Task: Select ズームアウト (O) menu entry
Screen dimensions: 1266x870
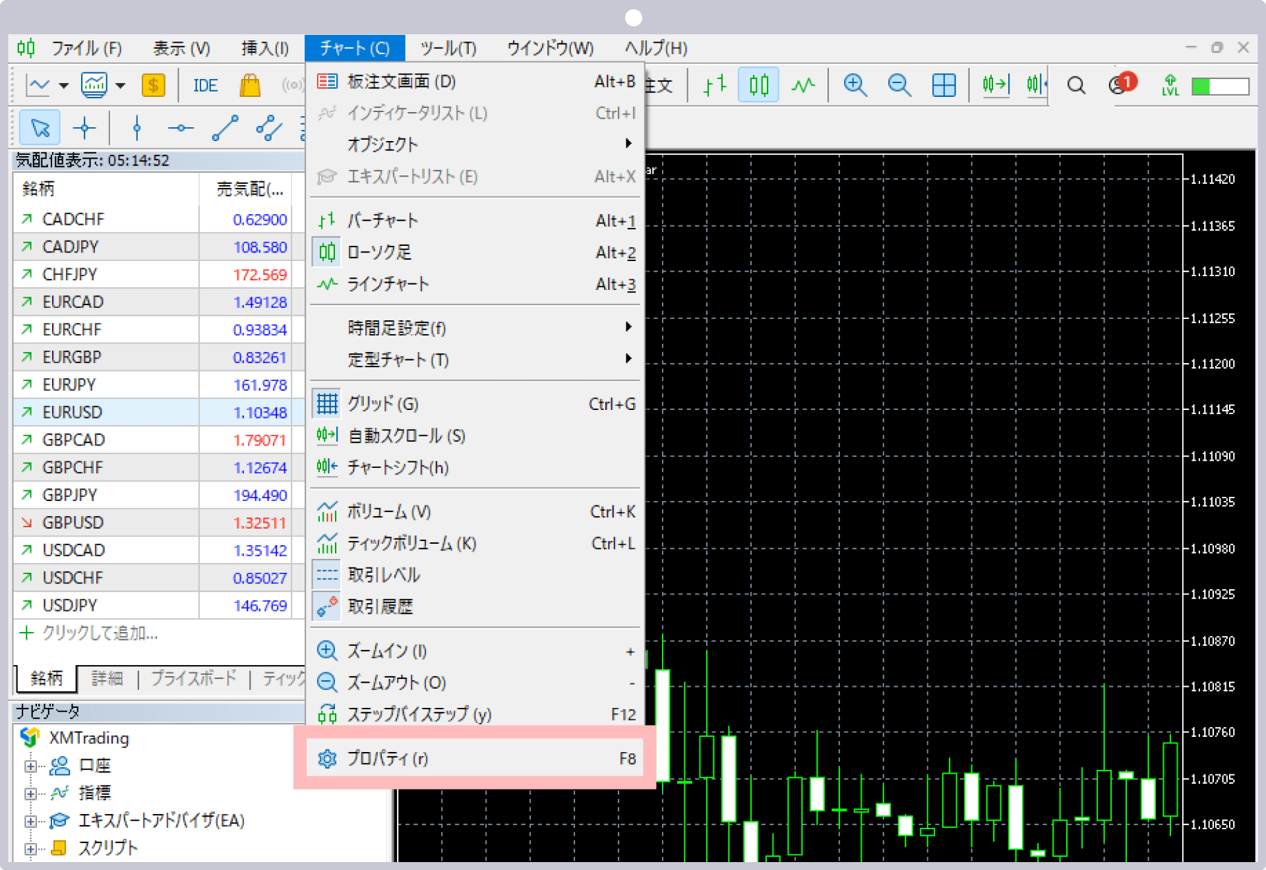Action: tap(475, 682)
